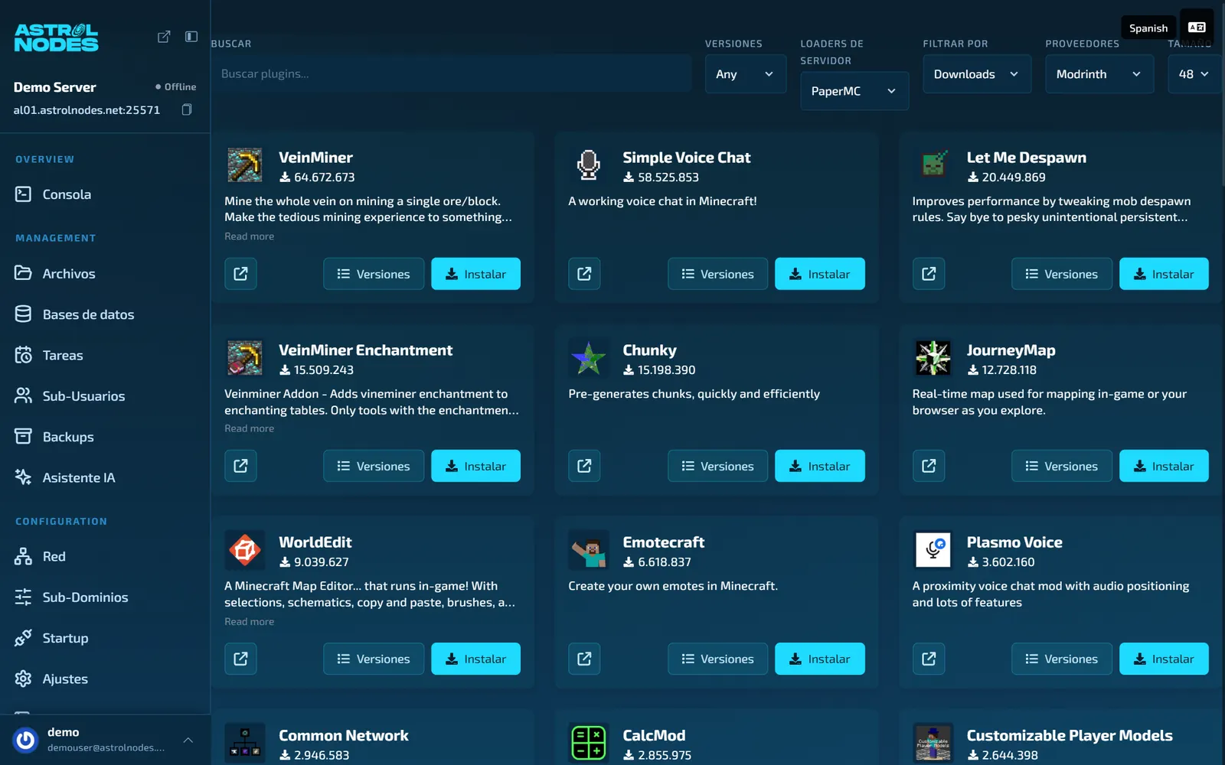This screenshot has width=1225, height=765.
Task: Click CalcMod calculator thumbnail
Action: click(589, 743)
